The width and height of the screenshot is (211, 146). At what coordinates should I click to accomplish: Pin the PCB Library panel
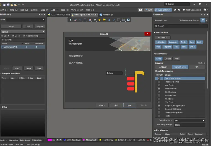42,15
